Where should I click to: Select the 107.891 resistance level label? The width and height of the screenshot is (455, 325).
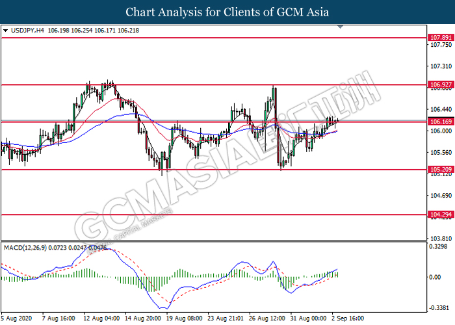click(441, 38)
